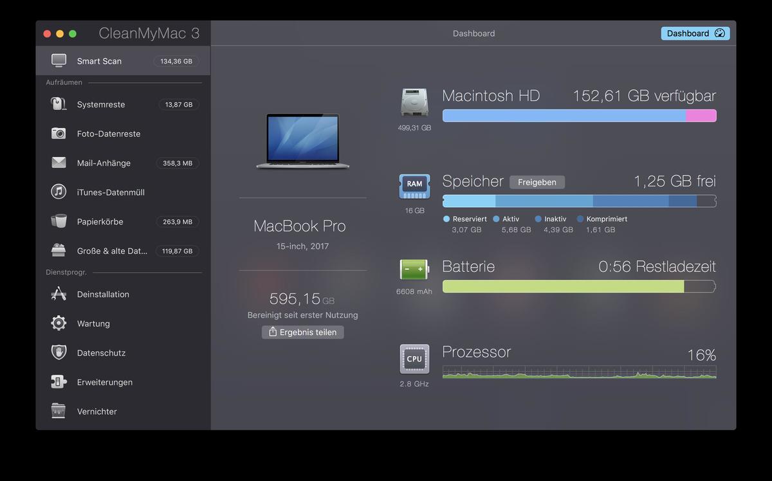Click the Inaktiv 4,39 GB memory label
This screenshot has width=772, height=481.
[554, 224]
